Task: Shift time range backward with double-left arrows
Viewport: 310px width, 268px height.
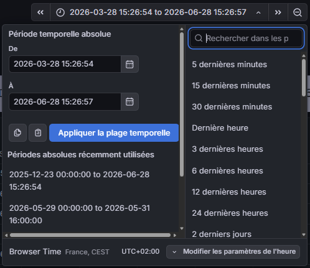Action: [40, 12]
